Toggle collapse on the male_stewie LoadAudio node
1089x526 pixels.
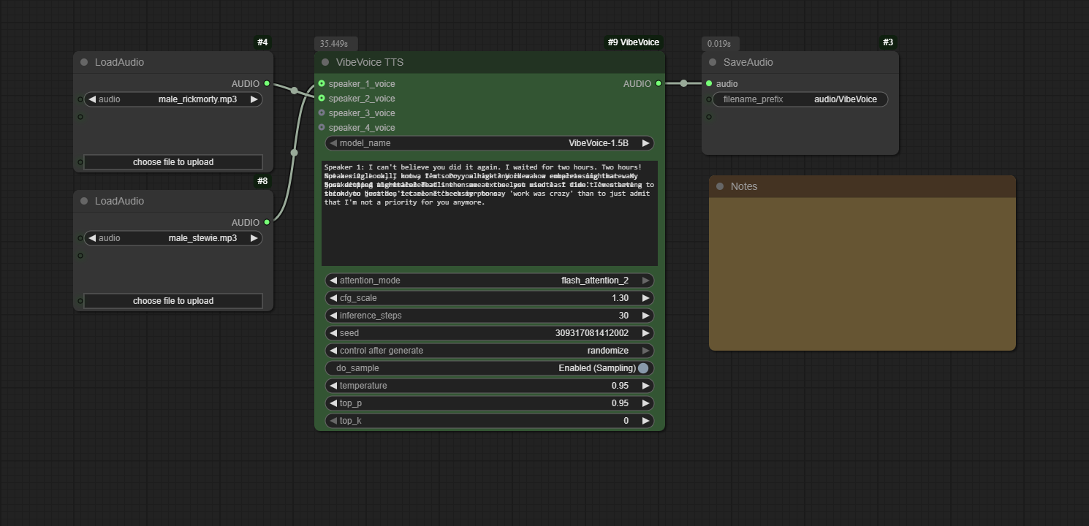[x=84, y=202]
